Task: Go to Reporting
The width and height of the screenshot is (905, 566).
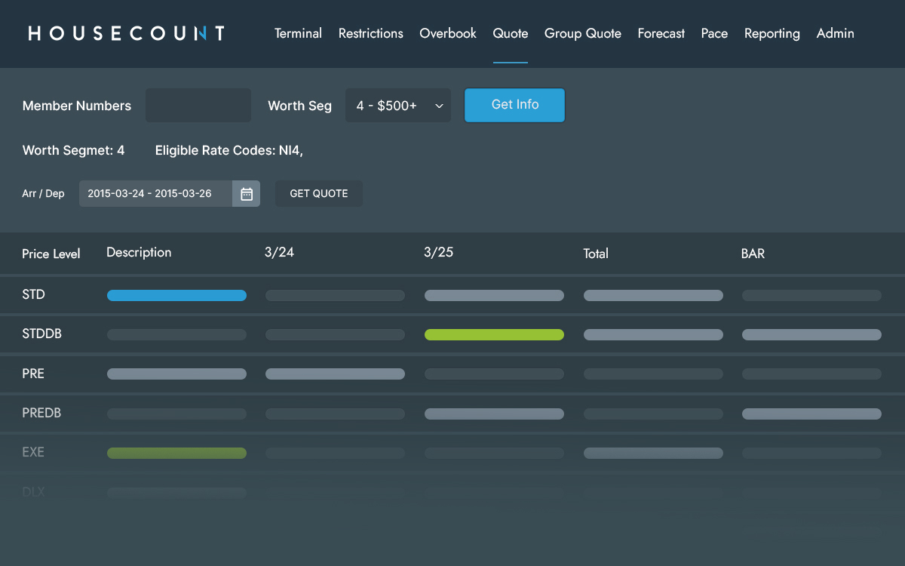Action: (x=772, y=33)
